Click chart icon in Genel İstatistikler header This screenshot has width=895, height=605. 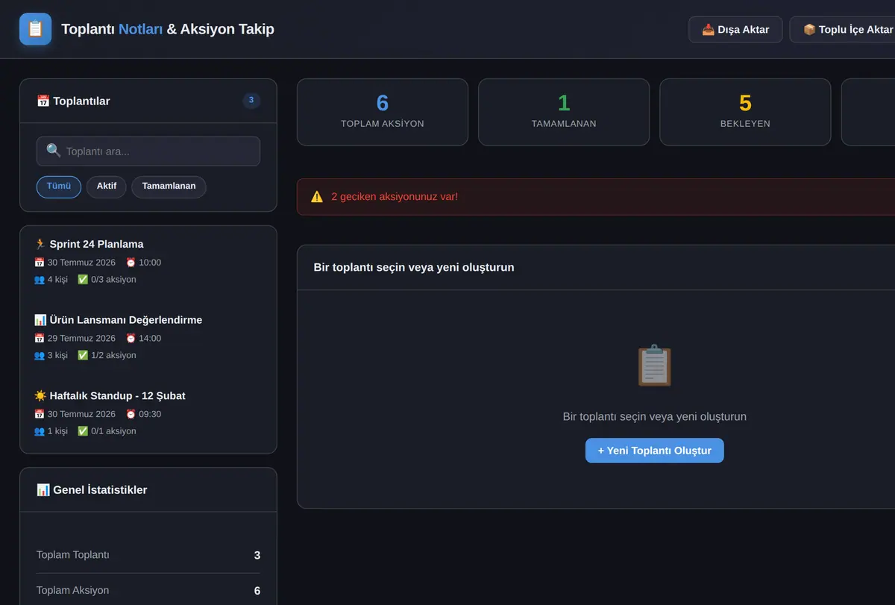tap(43, 490)
